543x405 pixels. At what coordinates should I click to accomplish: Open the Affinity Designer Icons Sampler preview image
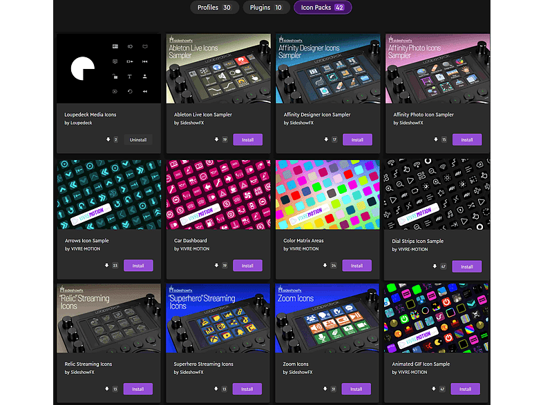328,68
